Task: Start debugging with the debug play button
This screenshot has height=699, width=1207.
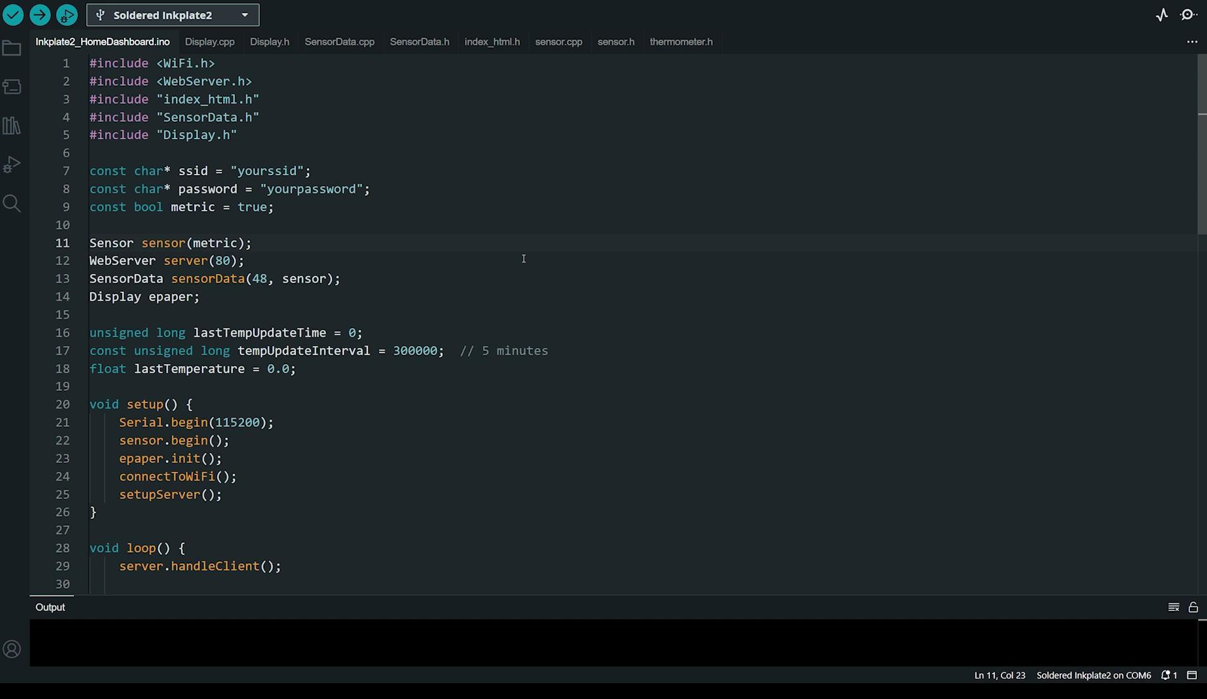Action: click(66, 15)
